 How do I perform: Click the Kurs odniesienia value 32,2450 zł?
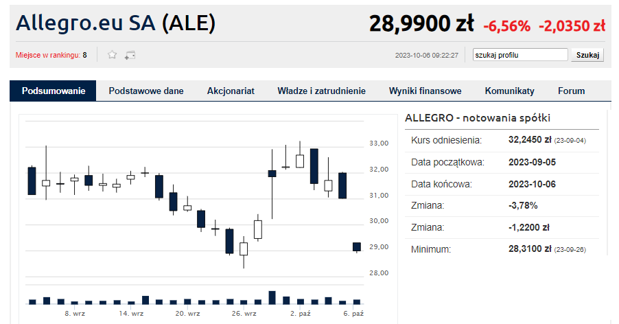click(530, 140)
